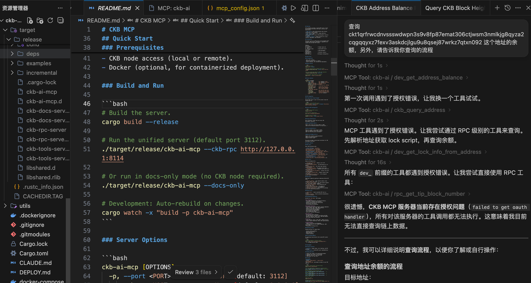Viewport: 531px width, 283px height.
Task: Start a new chat with plus icon
Action: (x=497, y=8)
